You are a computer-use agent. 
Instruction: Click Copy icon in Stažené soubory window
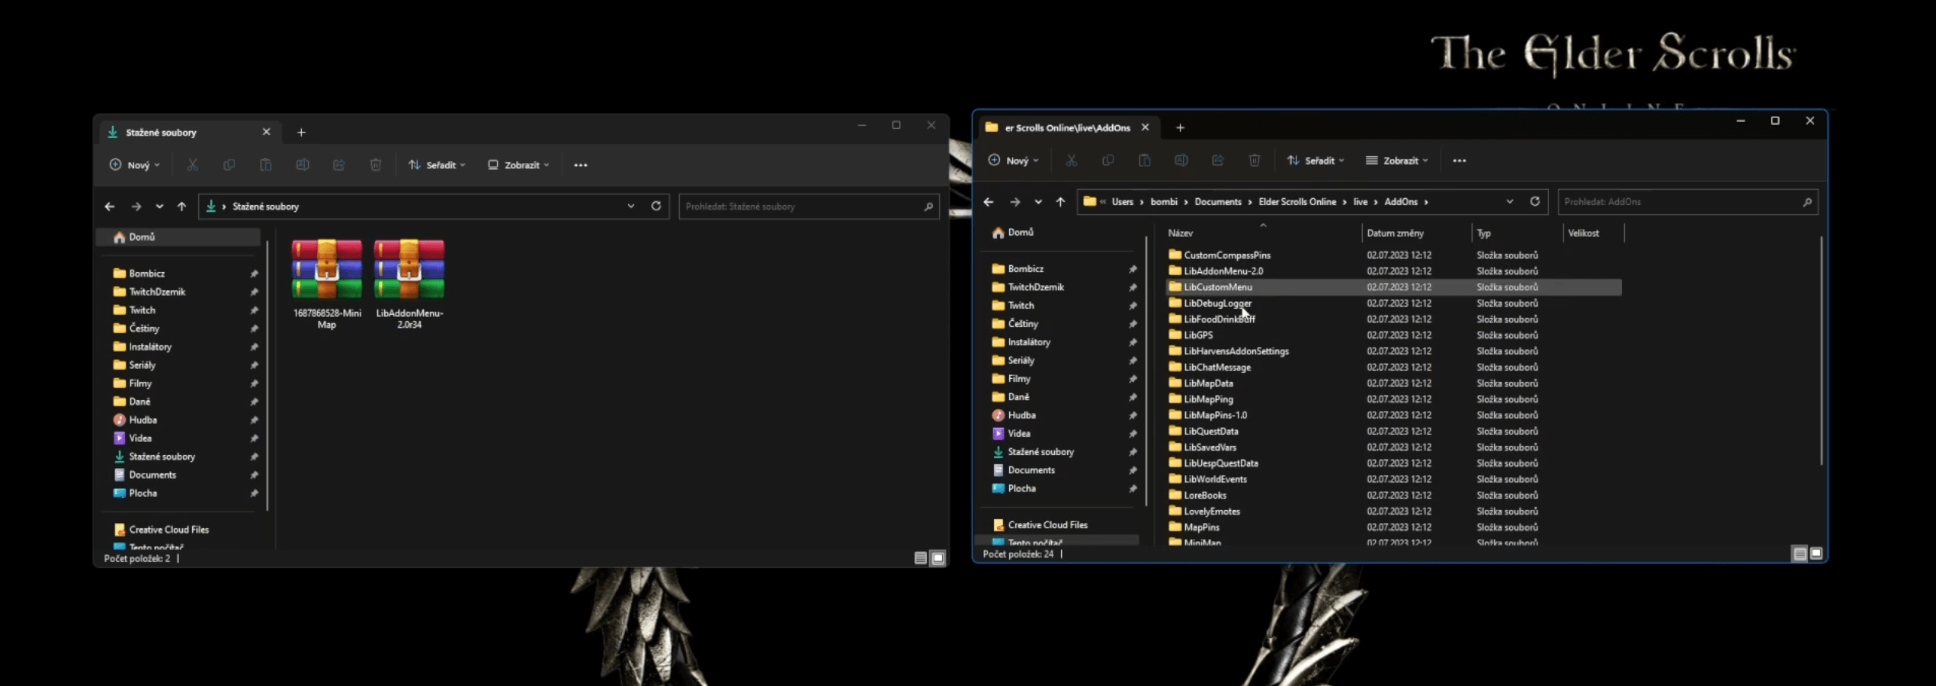pyautogui.click(x=229, y=165)
